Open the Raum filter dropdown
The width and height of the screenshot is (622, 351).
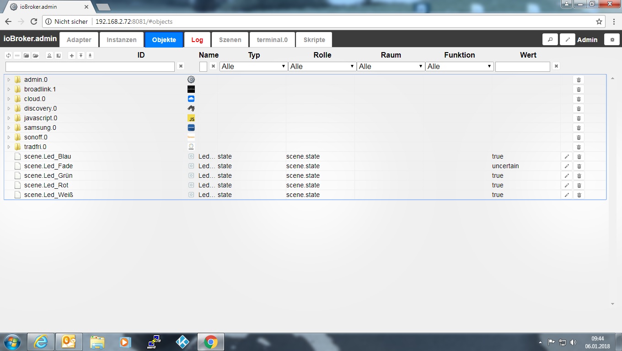[391, 66]
